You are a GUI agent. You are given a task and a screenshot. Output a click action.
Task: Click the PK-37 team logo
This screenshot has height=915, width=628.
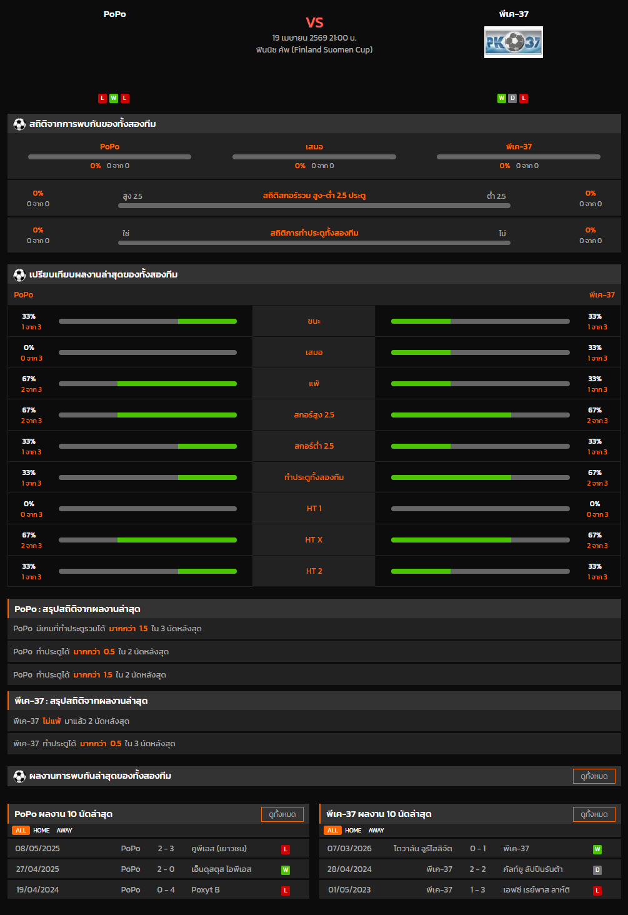click(x=513, y=42)
